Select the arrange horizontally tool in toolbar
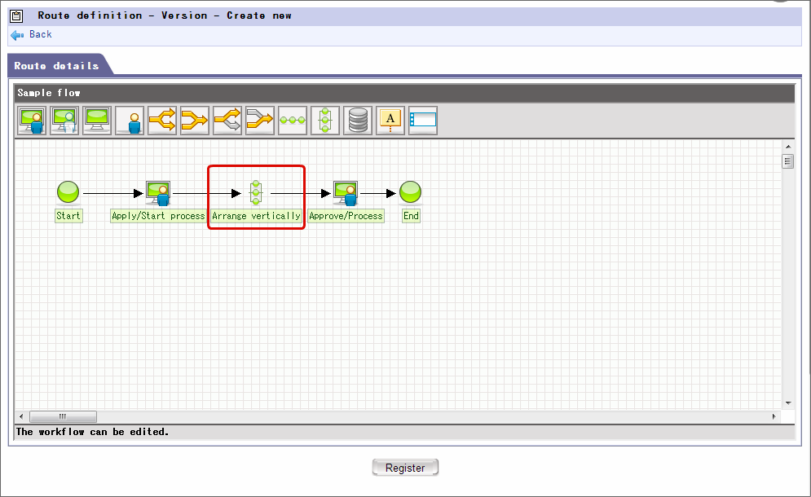The image size is (811, 497). tap(293, 121)
